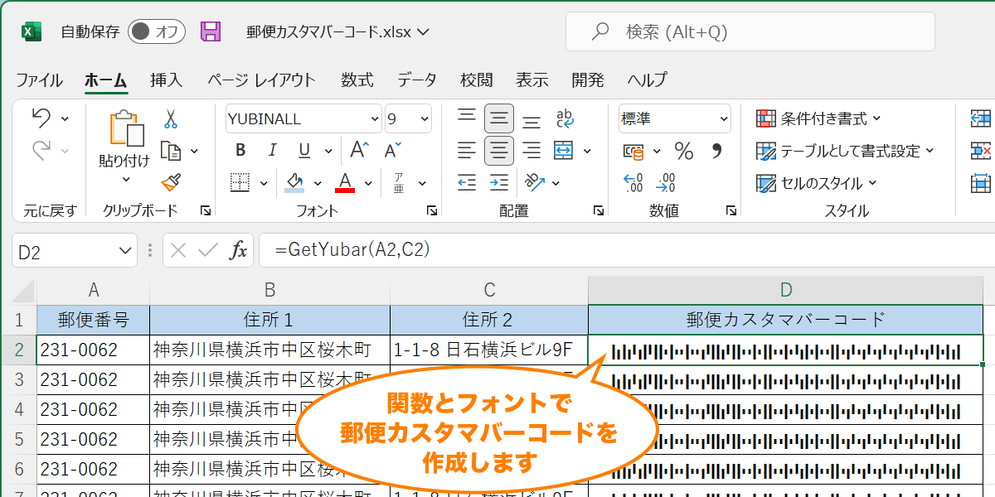Screen dimensions: 995x497
Task: Click the Increase Font Size icon
Action: (358, 149)
